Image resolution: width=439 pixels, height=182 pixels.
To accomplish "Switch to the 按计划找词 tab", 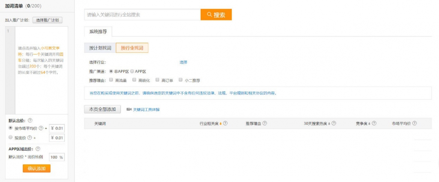I will (x=100, y=48).
